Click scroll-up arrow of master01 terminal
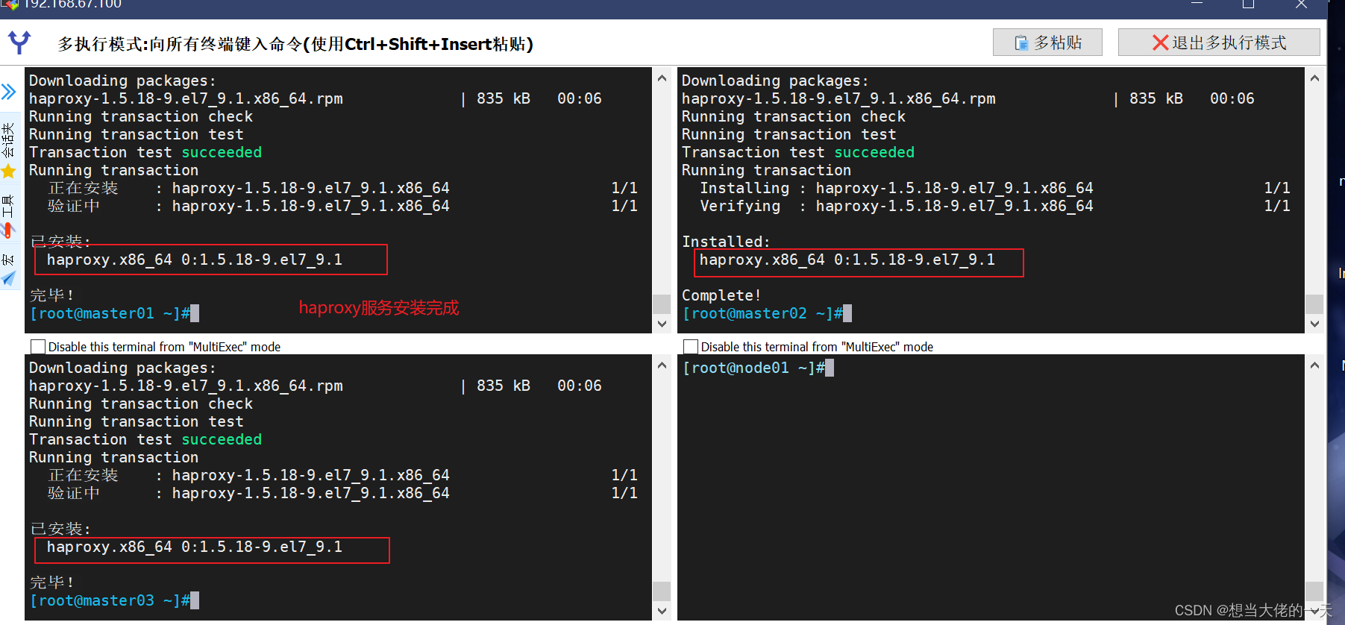The height and width of the screenshot is (625, 1345). (x=662, y=78)
